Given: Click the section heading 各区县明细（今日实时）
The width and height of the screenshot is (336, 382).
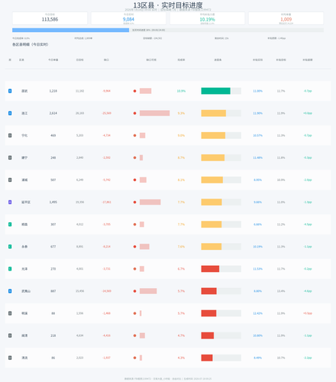Looking at the screenshot, I should click(x=31, y=44).
